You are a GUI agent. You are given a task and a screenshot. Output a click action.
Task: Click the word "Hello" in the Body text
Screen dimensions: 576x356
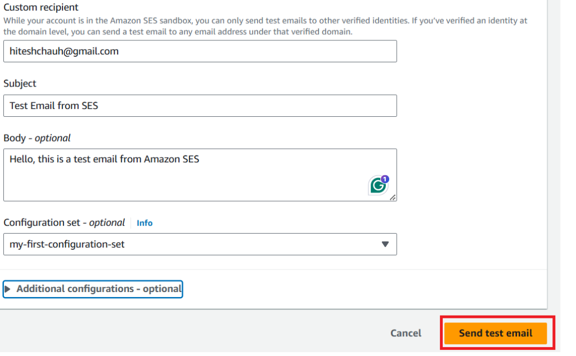click(x=21, y=159)
